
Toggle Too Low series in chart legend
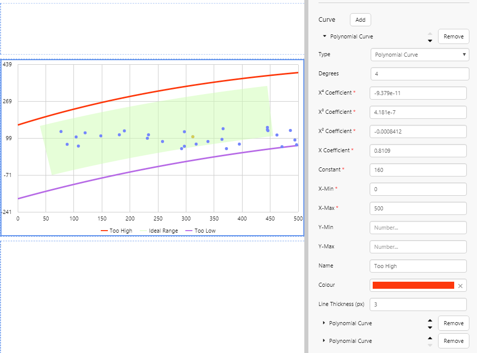pos(201,231)
